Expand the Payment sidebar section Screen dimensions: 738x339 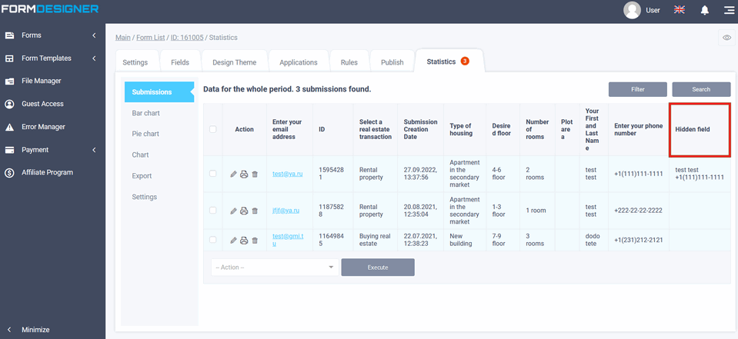(52, 150)
